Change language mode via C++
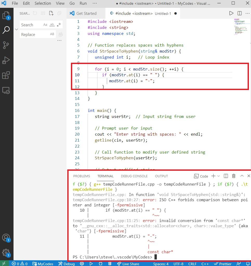The height and width of the screenshot is (266, 251). coord(205,264)
